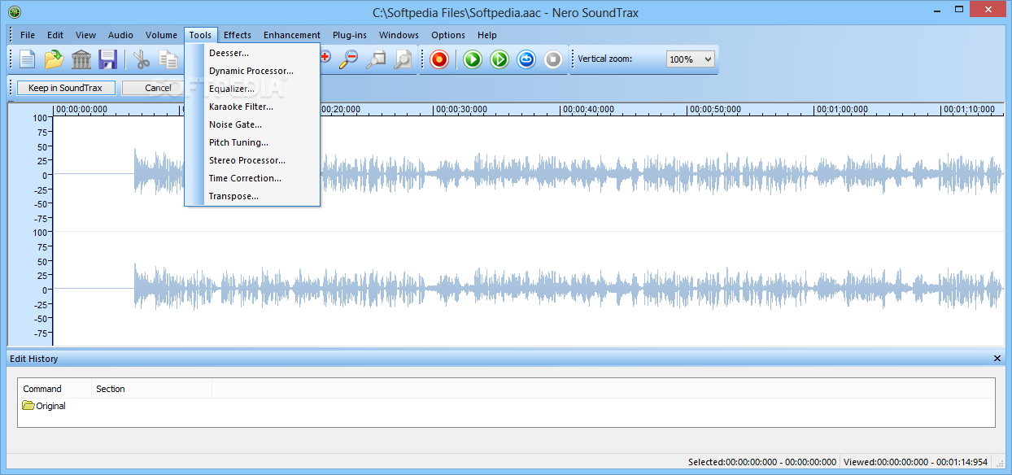Play audio with the first green play button
Screen dimensions: 1012x475
click(x=473, y=59)
